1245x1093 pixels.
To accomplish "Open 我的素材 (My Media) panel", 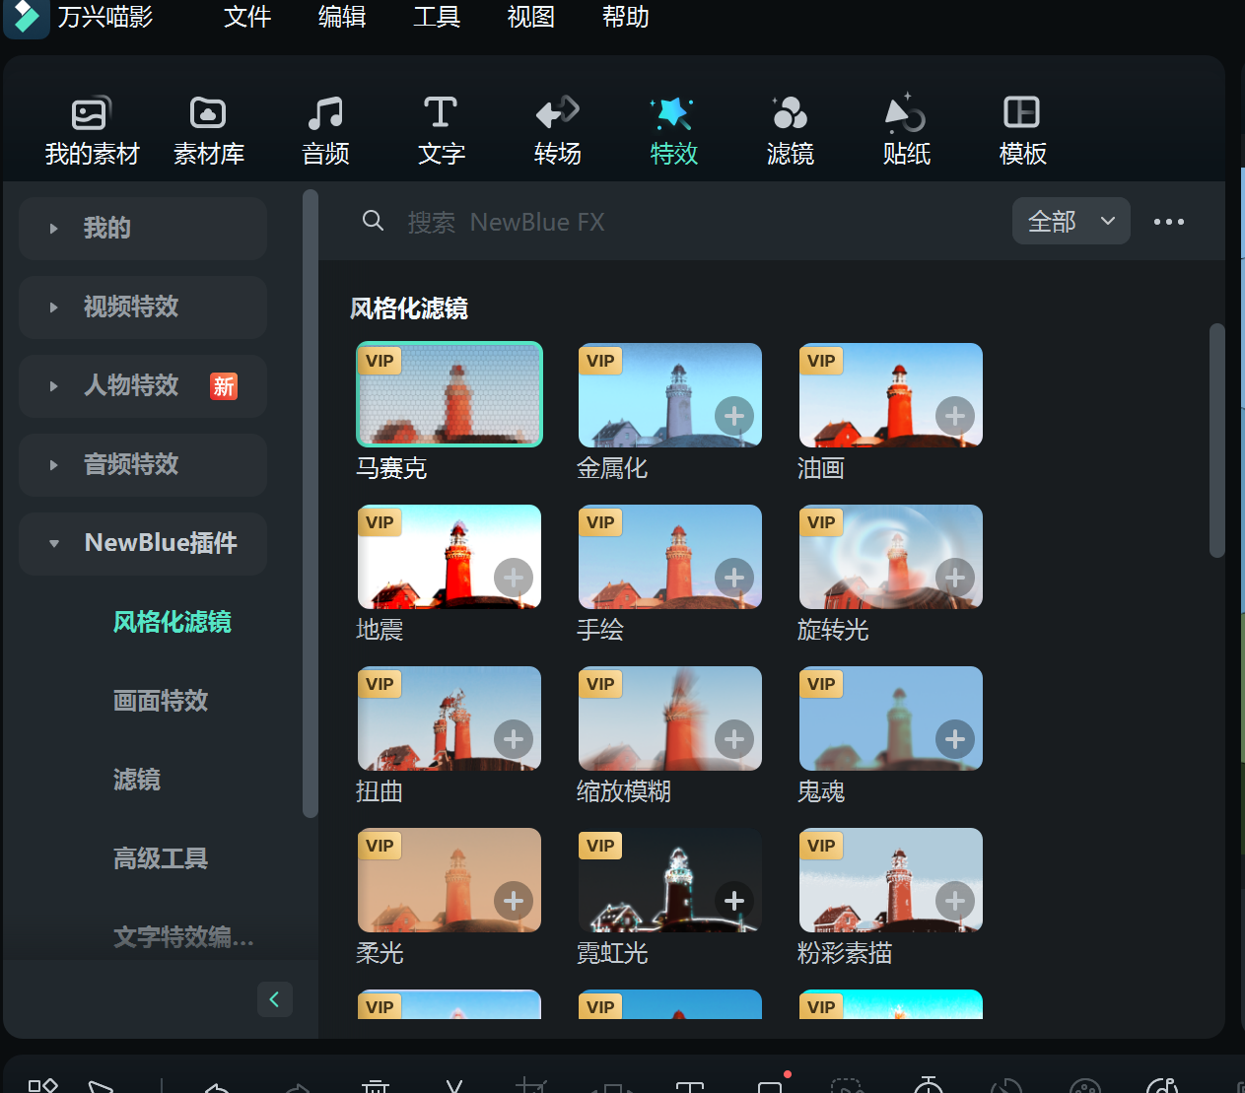I will point(92,128).
